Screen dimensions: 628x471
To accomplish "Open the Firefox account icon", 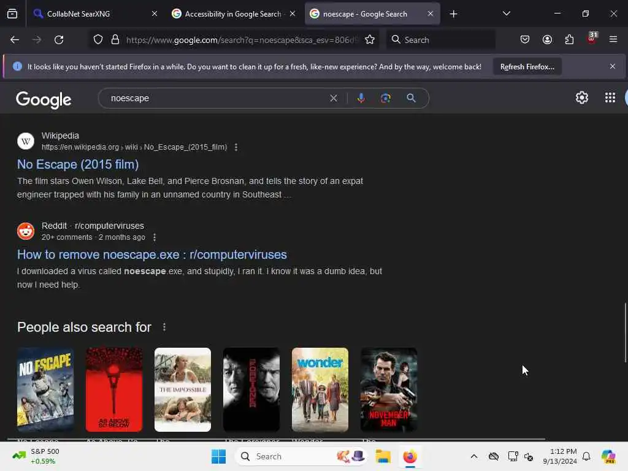I will pos(547,40).
